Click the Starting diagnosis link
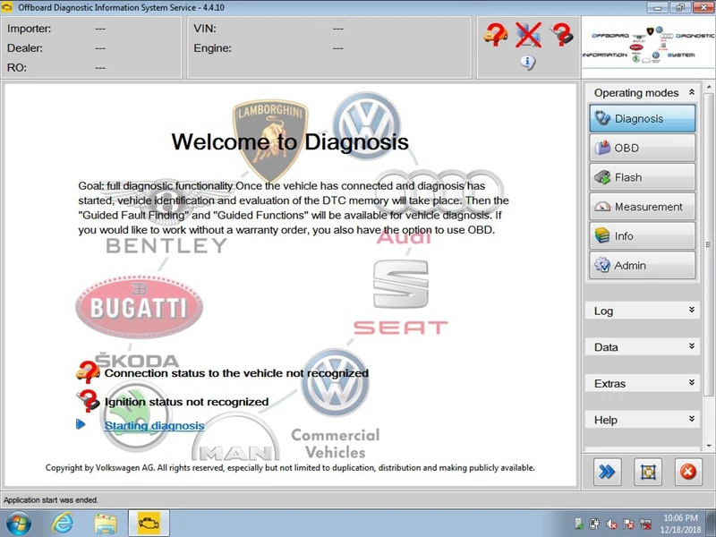Image resolution: width=716 pixels, height=537 pixels. pos(154,426)
